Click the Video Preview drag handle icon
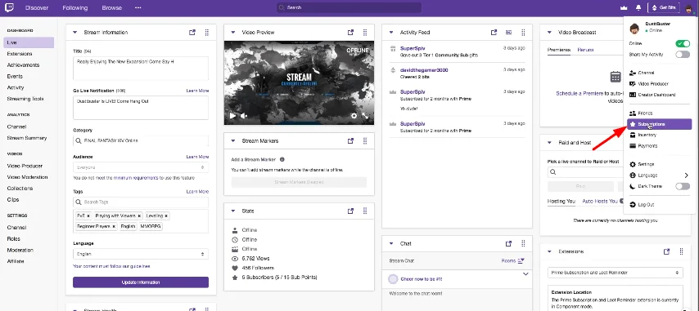This screenshot has width=699, height=311. (365, 33)
